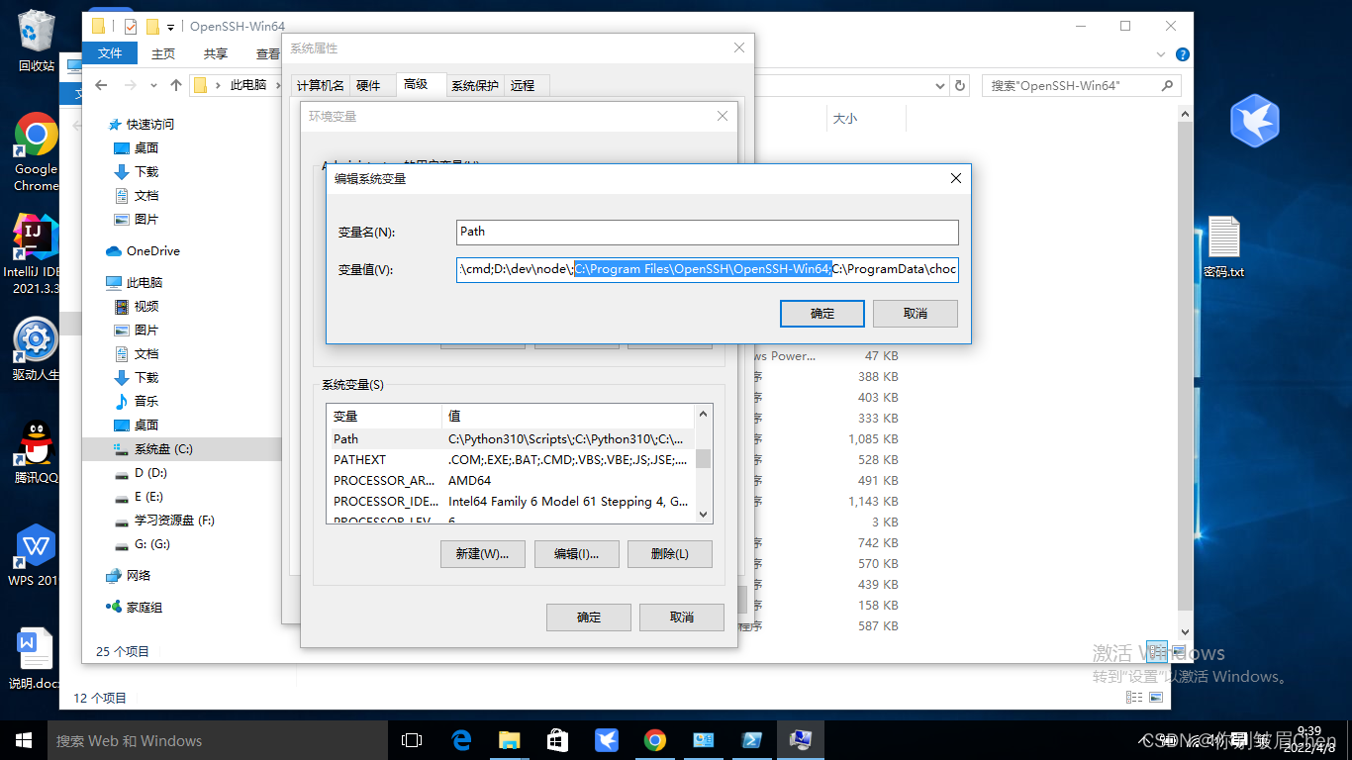The height and width of the screenshot is (760, 1352).
Task: Open Microsoft Edge from the taskbar
Action: pyautogui.click(x=461, y=739)
